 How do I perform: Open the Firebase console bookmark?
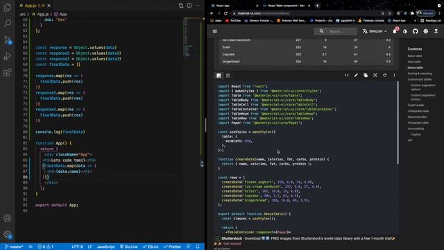click(x=371, y=21)
